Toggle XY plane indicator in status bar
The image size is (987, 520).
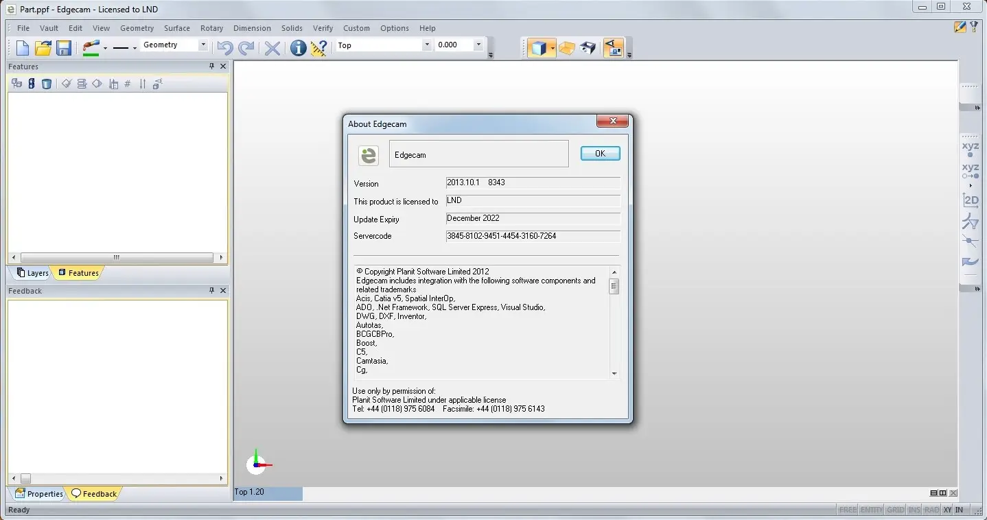[x=947, y=510]
